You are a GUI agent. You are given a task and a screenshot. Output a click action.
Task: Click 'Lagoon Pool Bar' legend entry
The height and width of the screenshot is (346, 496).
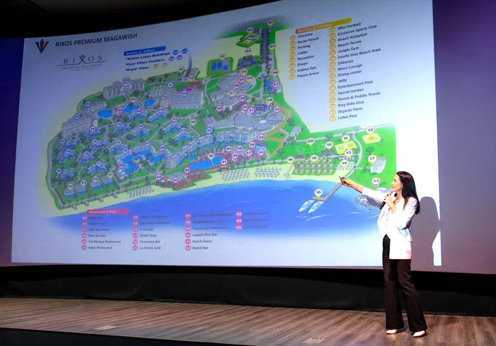205,235
